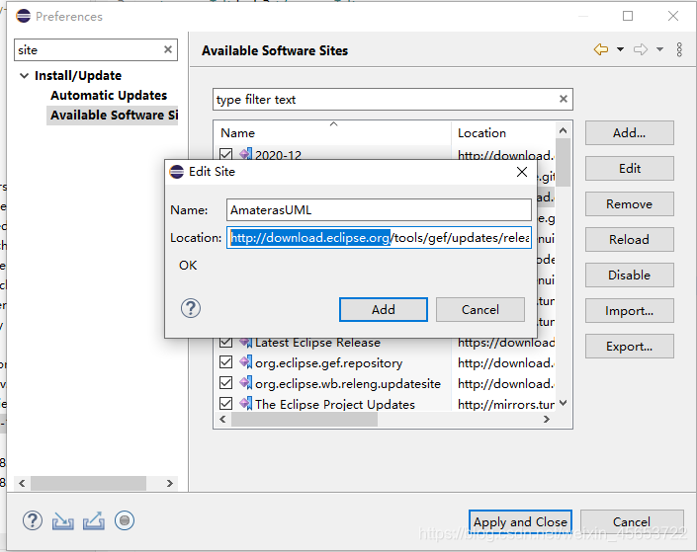This screenshot has height=552, width=697.
Task: Open the back history dropdown arrow
Action: (620, 49)
